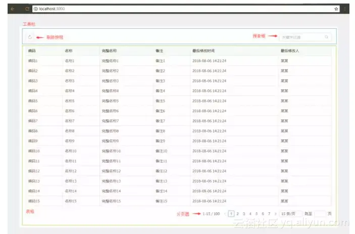
Task: Click the timestamp in the 编码5 row
Action: tap(209, 101)
